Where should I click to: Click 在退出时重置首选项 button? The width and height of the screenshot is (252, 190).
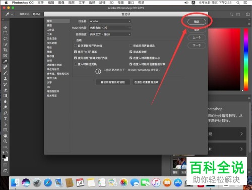point(147,82)
